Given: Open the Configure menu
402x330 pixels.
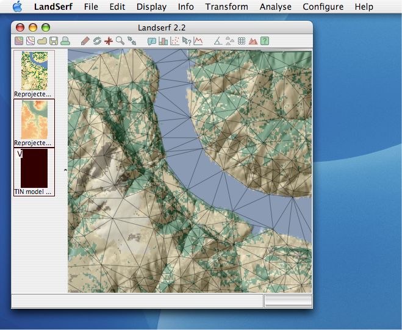Looking at the screenshot, I should (323, 7).
